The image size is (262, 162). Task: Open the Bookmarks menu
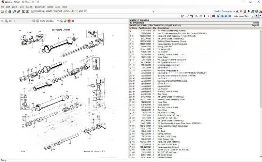[40, 7]
